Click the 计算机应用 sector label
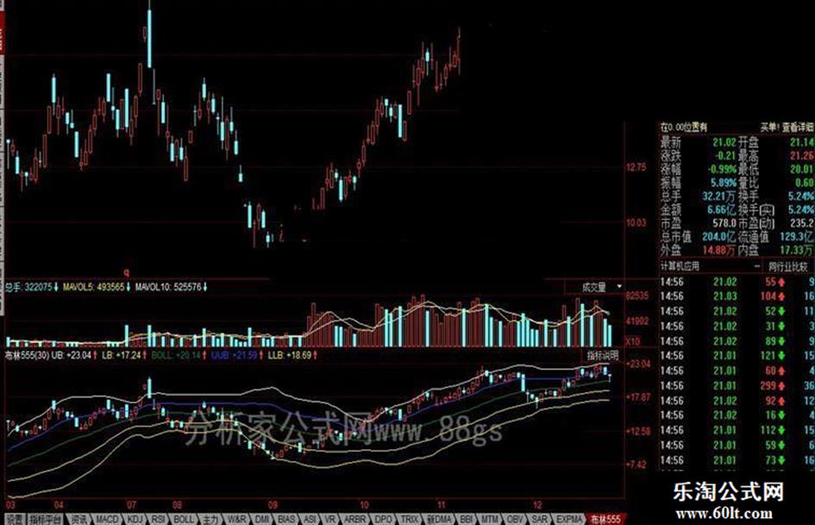815x525 pixels. coord(680,266)
